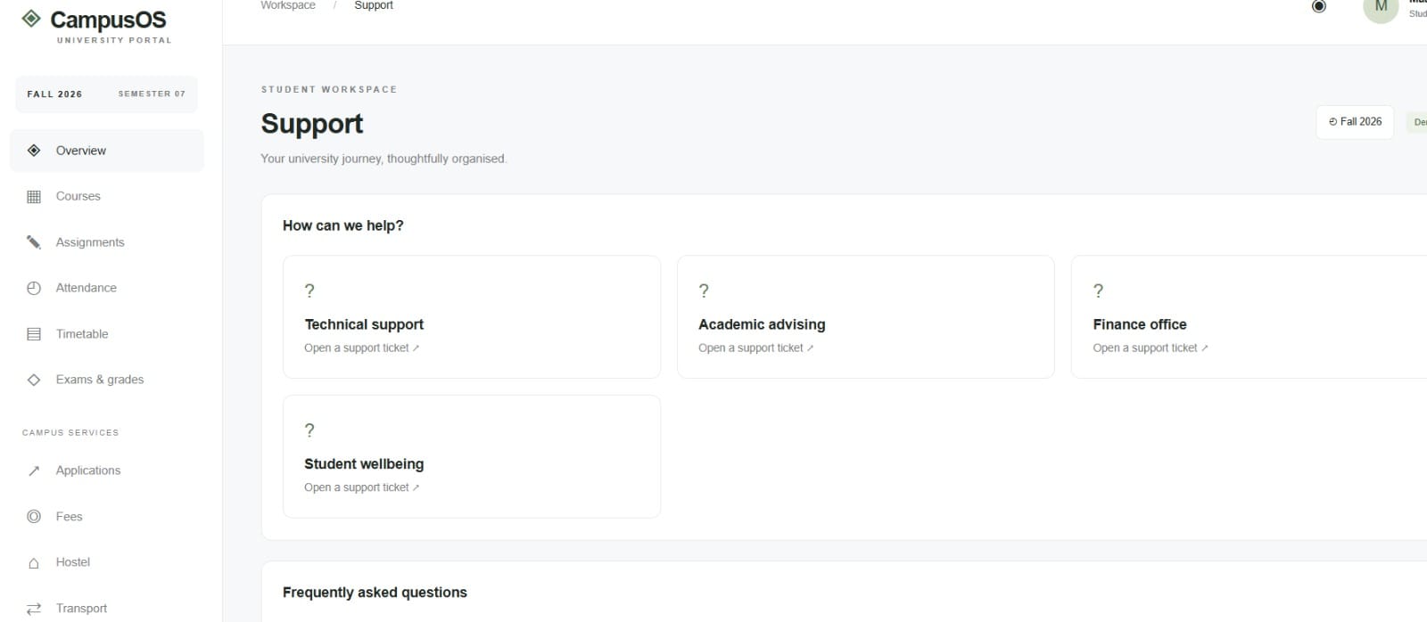The width and height of the screenshot is (1427, 622).
Task: Click the Timetable list icon
Action: point(34,334)
